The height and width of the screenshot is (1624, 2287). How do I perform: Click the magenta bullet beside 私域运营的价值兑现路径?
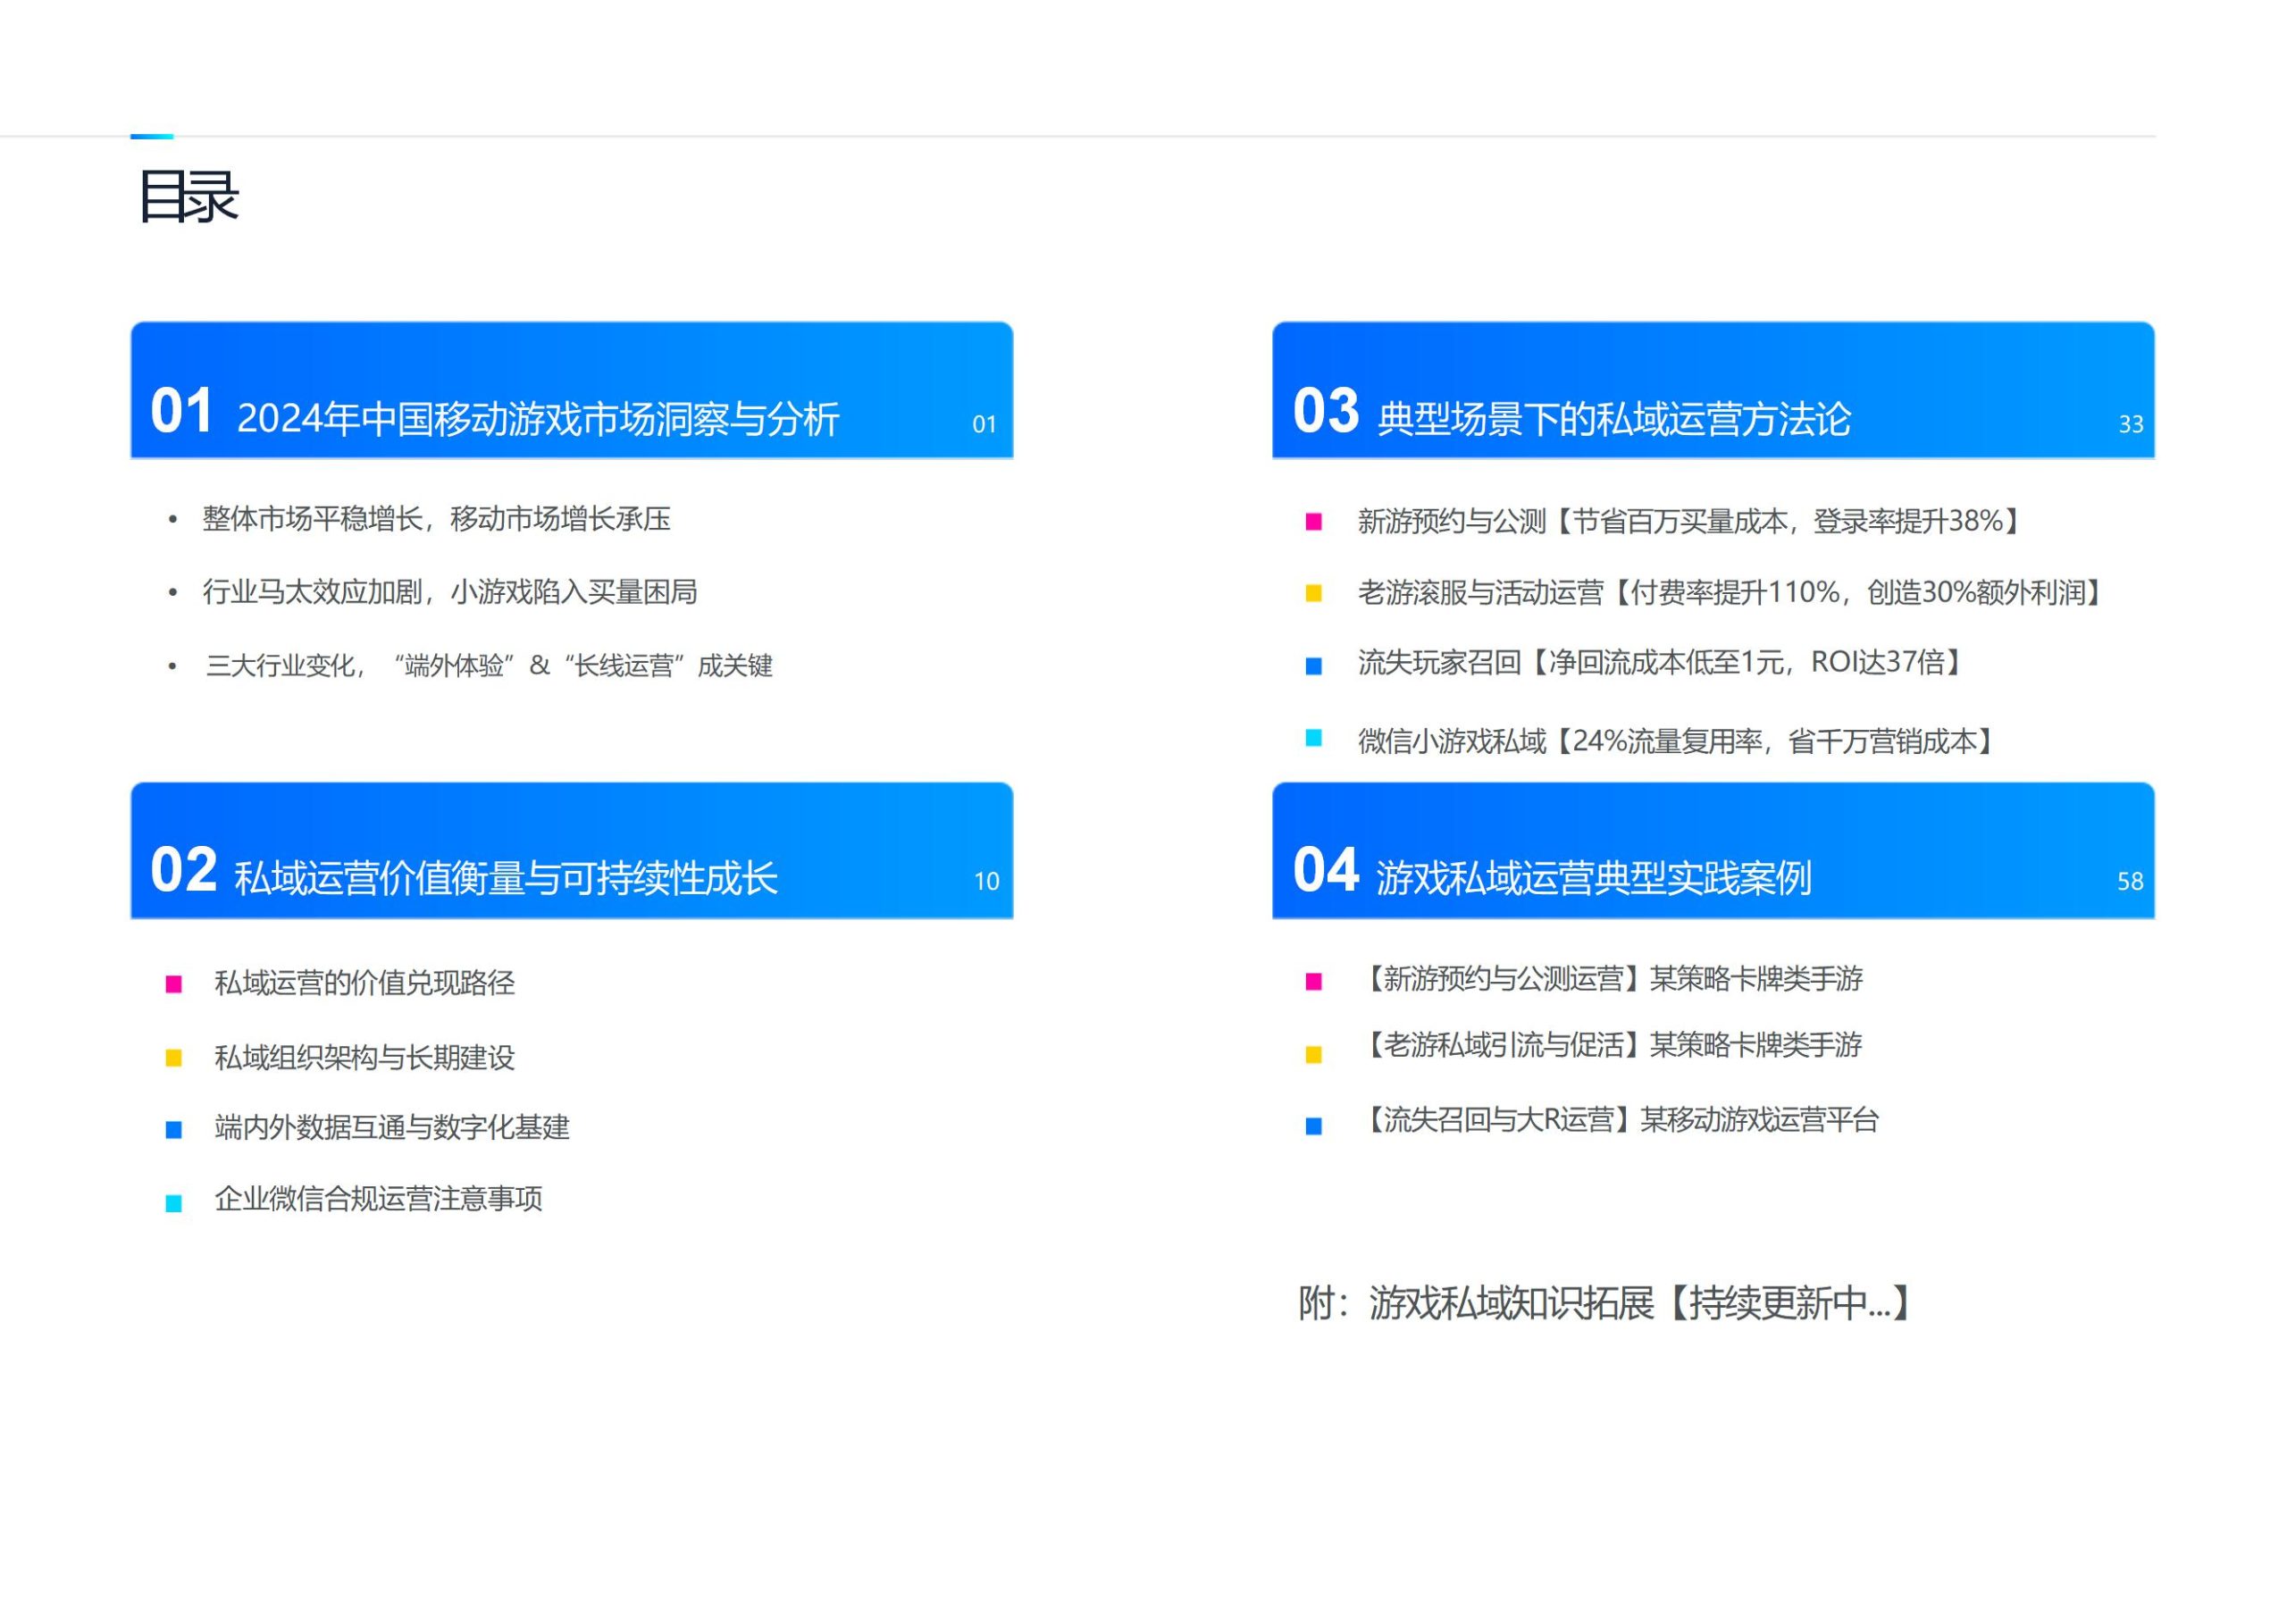click(173, 985)
